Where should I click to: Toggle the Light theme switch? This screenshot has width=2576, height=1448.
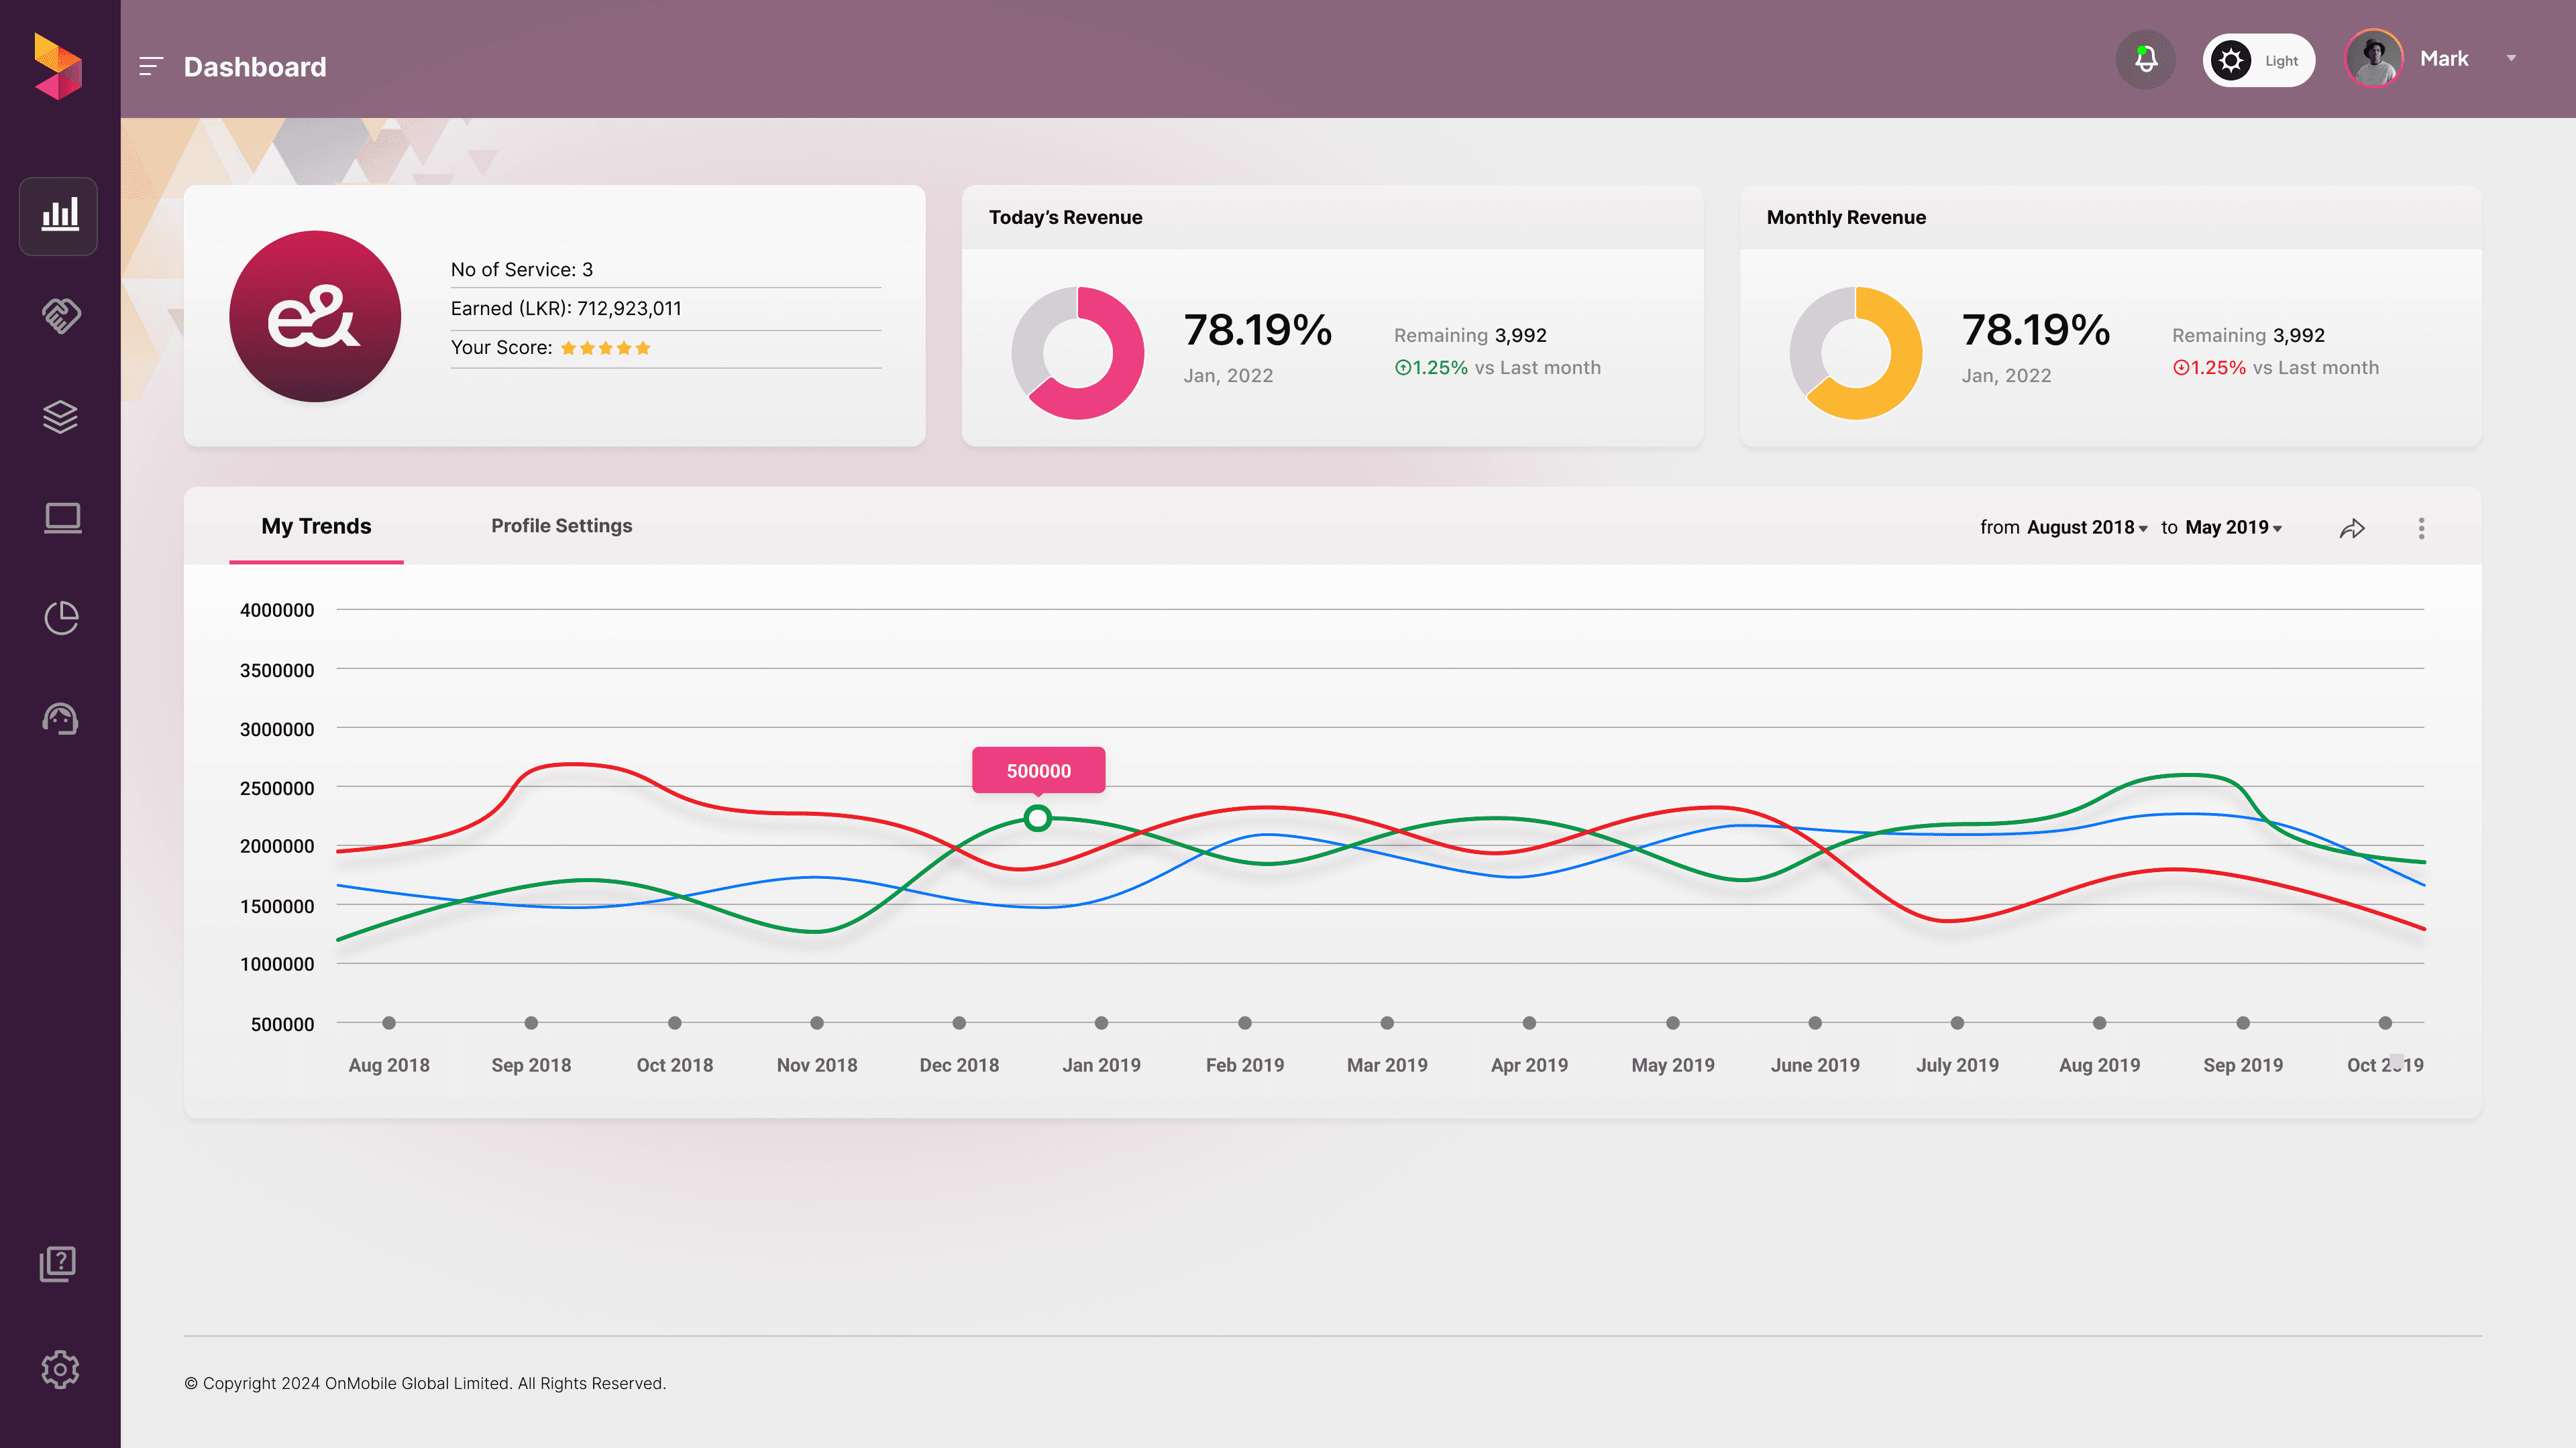(2258, 61)
